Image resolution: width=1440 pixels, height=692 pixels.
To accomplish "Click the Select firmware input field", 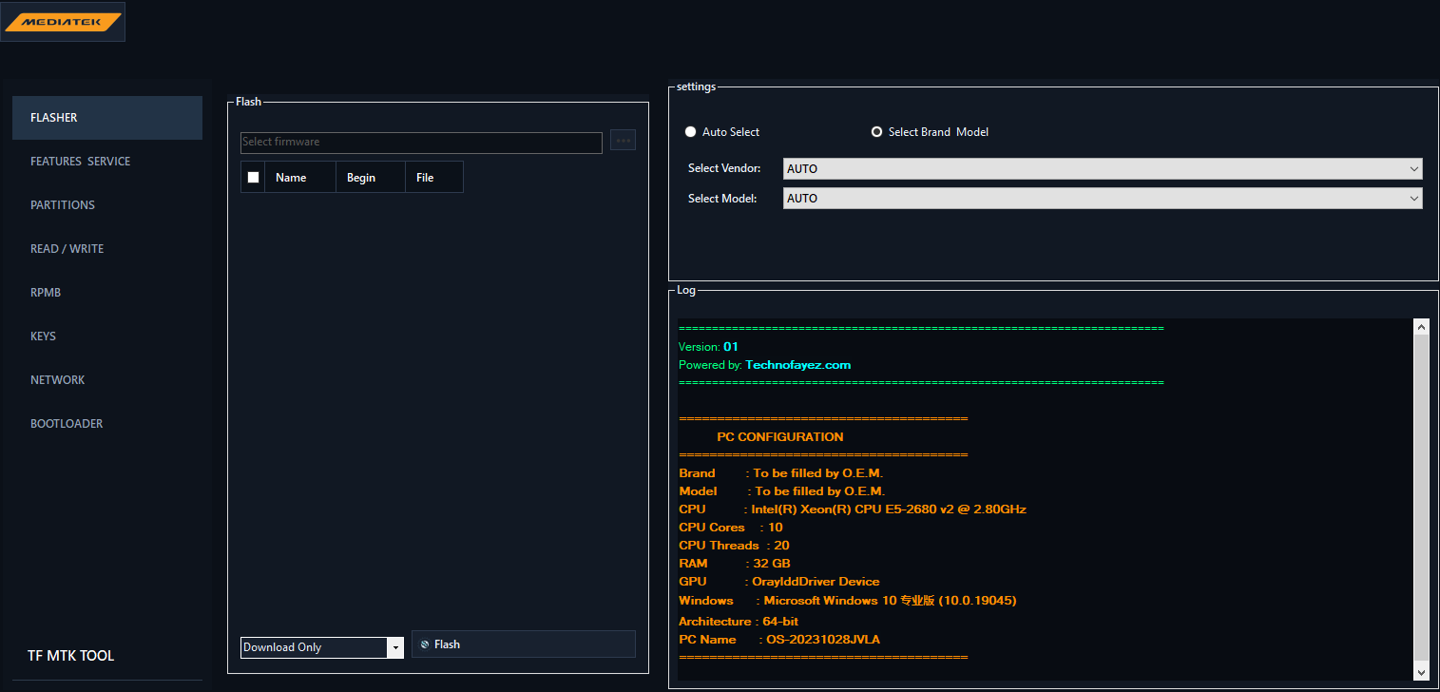I will click(x=421, y=143).
